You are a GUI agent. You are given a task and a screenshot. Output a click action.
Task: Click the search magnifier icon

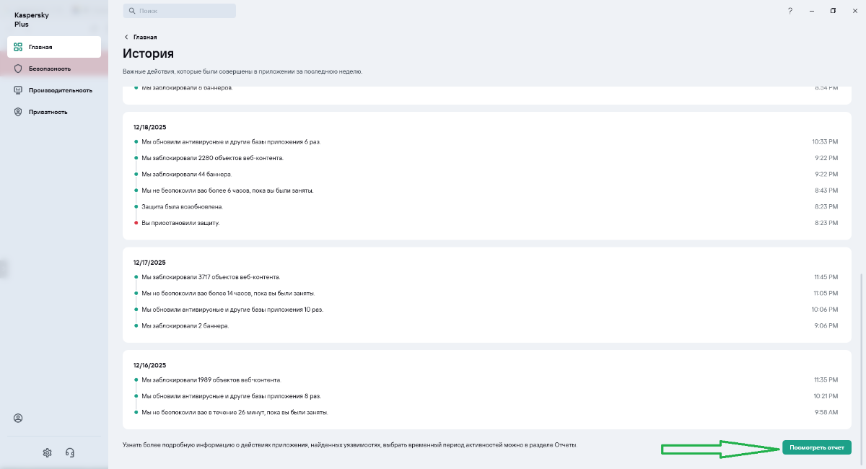(x=131, y=12)
